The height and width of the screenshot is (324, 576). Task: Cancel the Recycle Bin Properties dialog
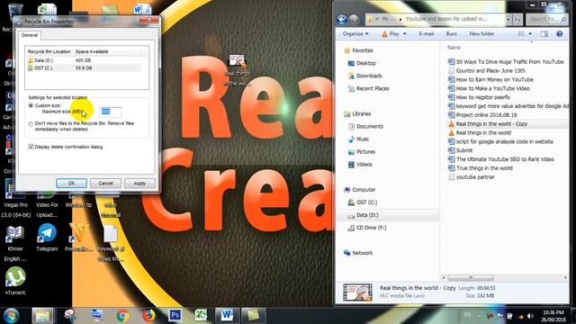(105, 183)
